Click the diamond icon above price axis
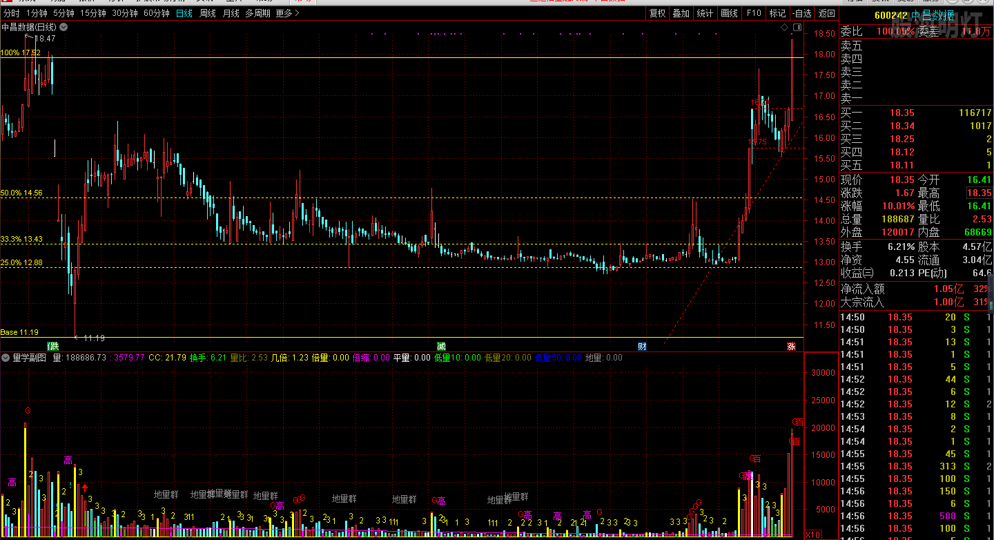994x540 pixels. coord(785,28)
